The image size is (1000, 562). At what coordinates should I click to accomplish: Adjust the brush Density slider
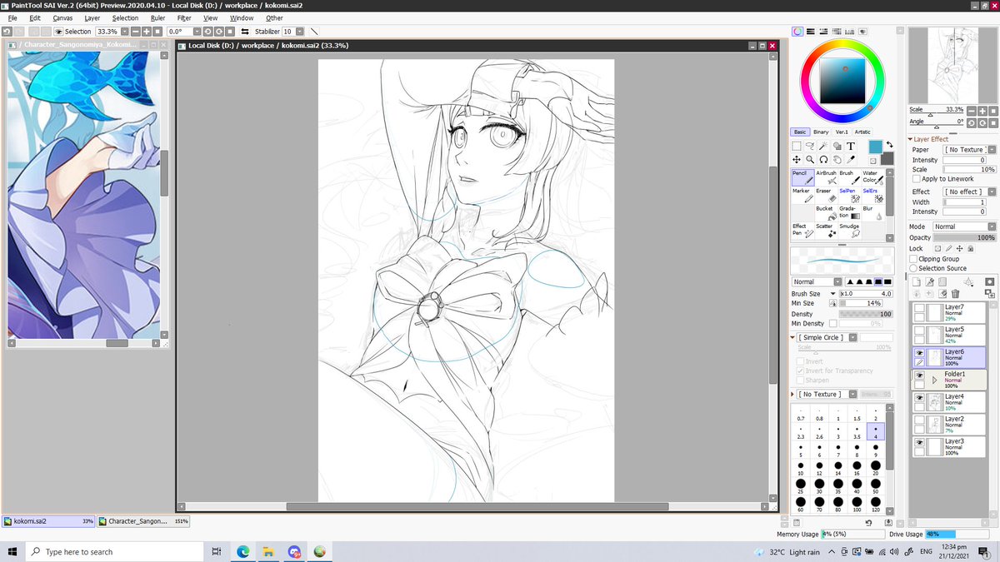tap(867, 314)
